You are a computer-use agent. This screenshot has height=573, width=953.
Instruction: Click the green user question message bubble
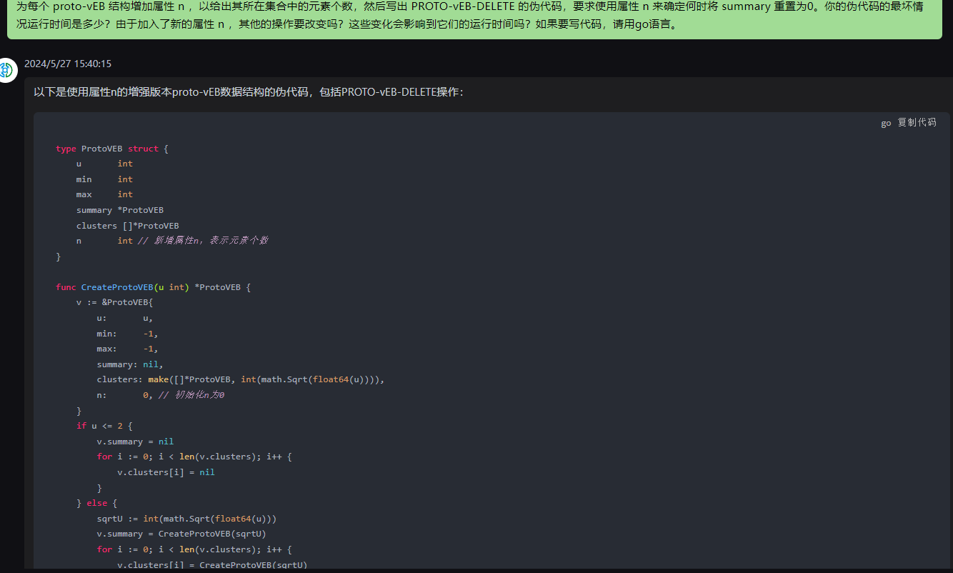[x=474, y=19]
